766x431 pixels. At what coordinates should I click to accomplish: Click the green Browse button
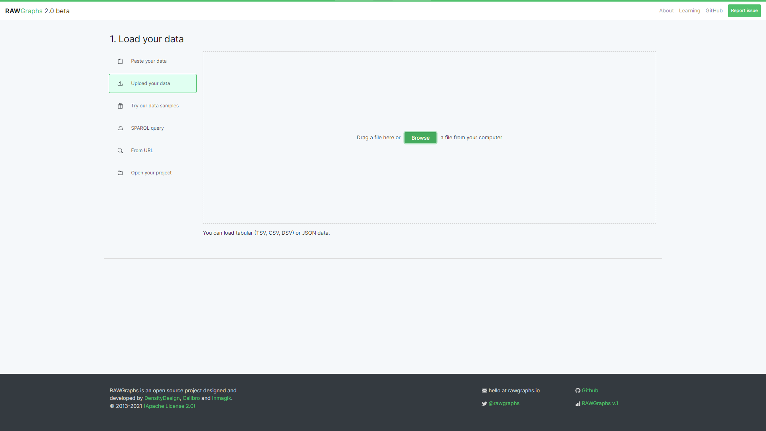click(x=421, y=138)
